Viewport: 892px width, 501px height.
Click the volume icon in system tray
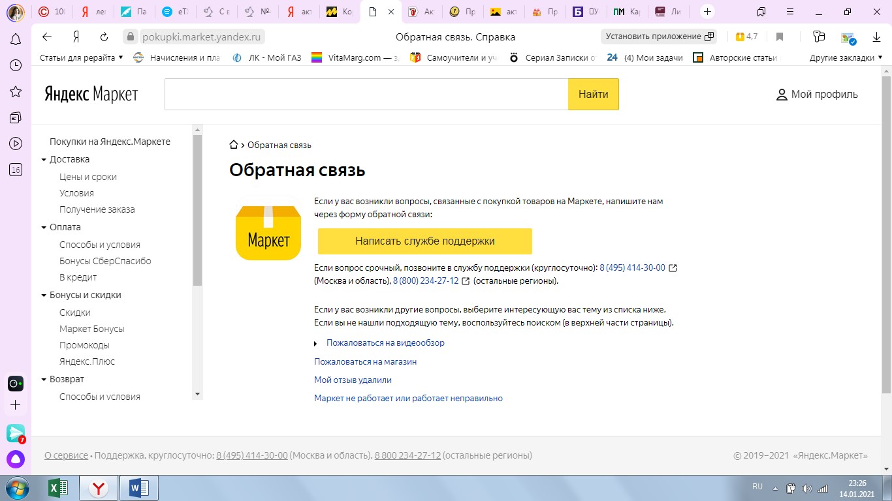(806, 488)
